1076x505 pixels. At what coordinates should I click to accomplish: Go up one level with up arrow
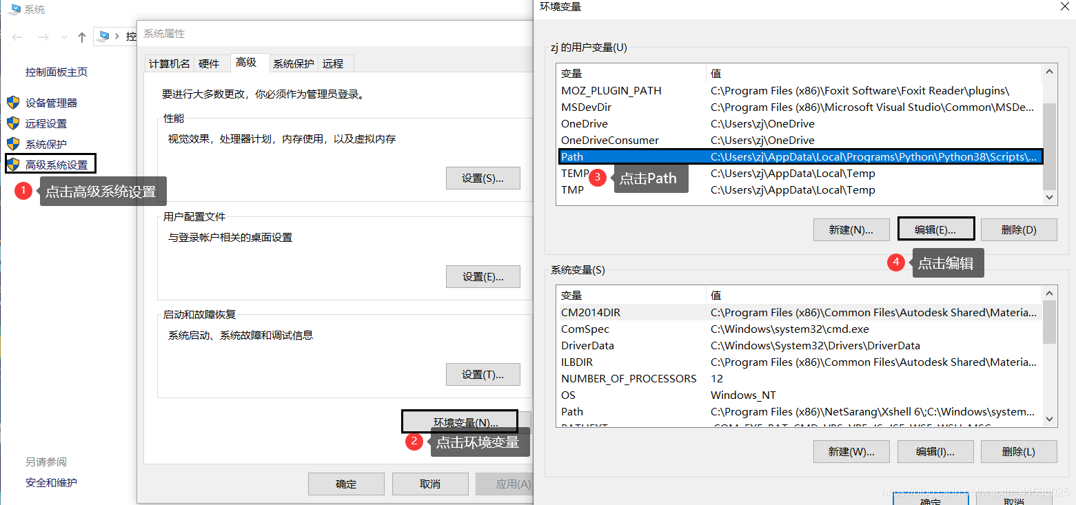82,37
